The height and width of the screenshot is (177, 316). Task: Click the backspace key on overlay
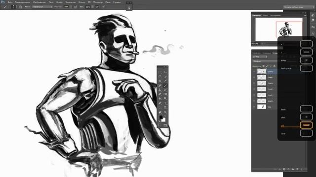(x=306, y=68)
